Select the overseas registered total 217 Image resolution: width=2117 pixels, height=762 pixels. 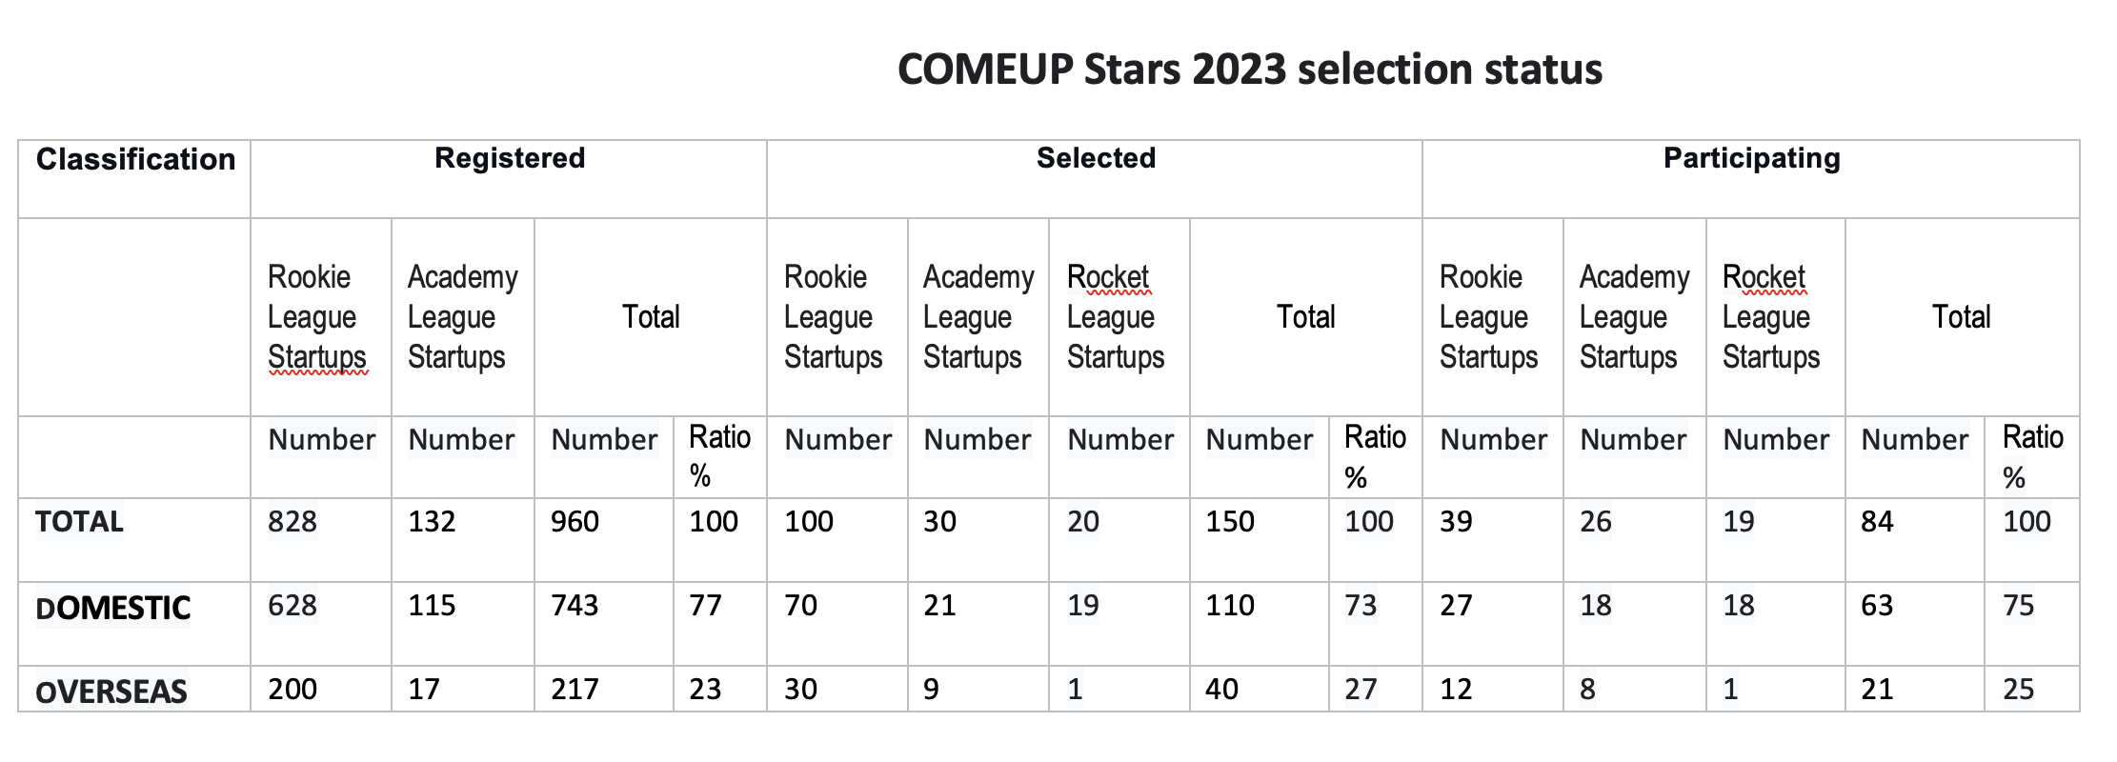(575, 689)
